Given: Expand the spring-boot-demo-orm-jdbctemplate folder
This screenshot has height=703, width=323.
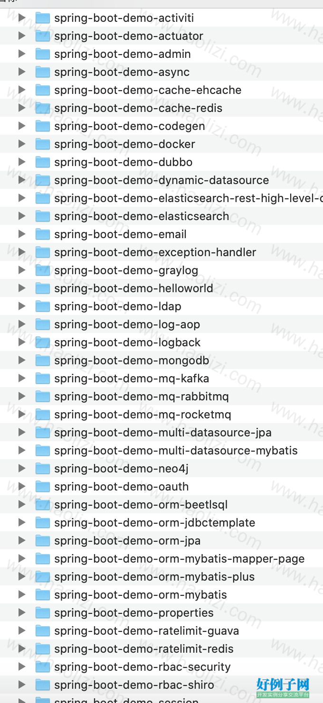Looking at the screenshot, I should pos(22,522).
